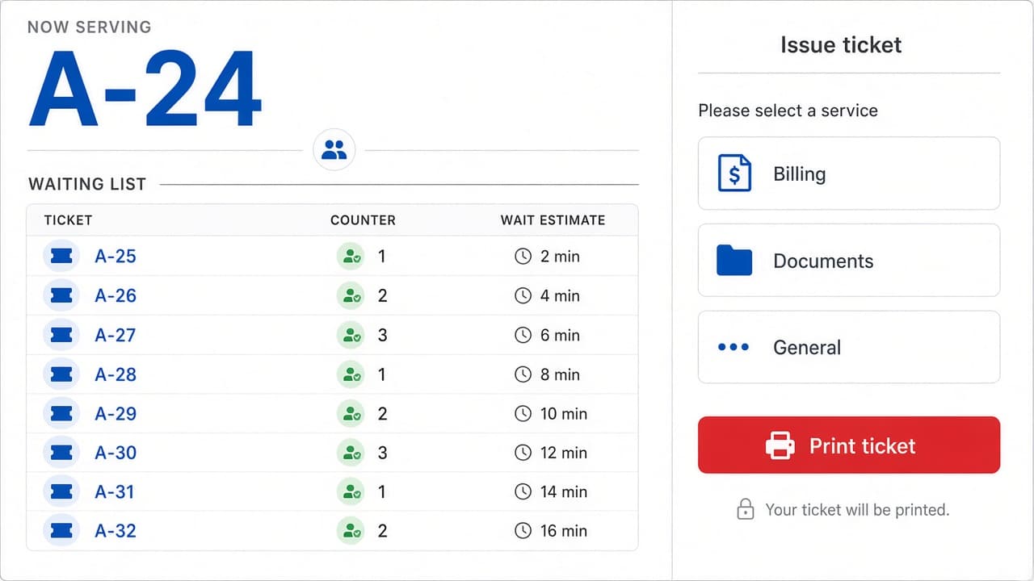
Task: Click the 'Please select a service' text
Action: pyautogui.click(x=788, y=111)
